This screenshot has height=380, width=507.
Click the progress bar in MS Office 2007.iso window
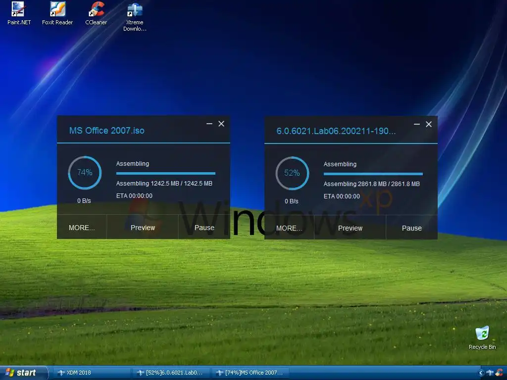(x=165, y=174)
